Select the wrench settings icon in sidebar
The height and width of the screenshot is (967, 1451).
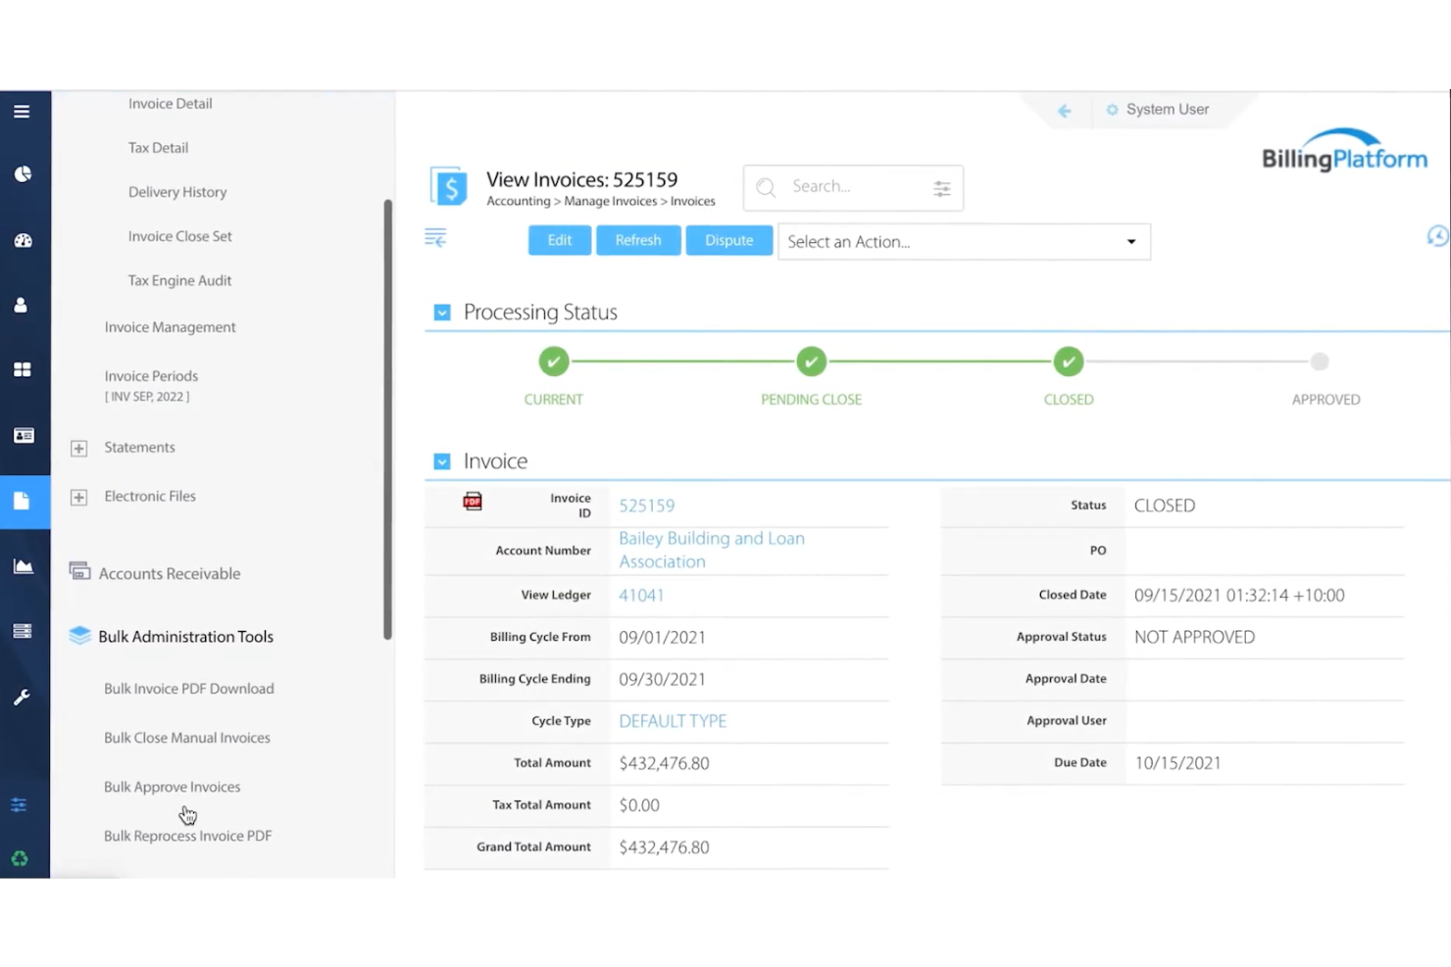tap(24, 697)
